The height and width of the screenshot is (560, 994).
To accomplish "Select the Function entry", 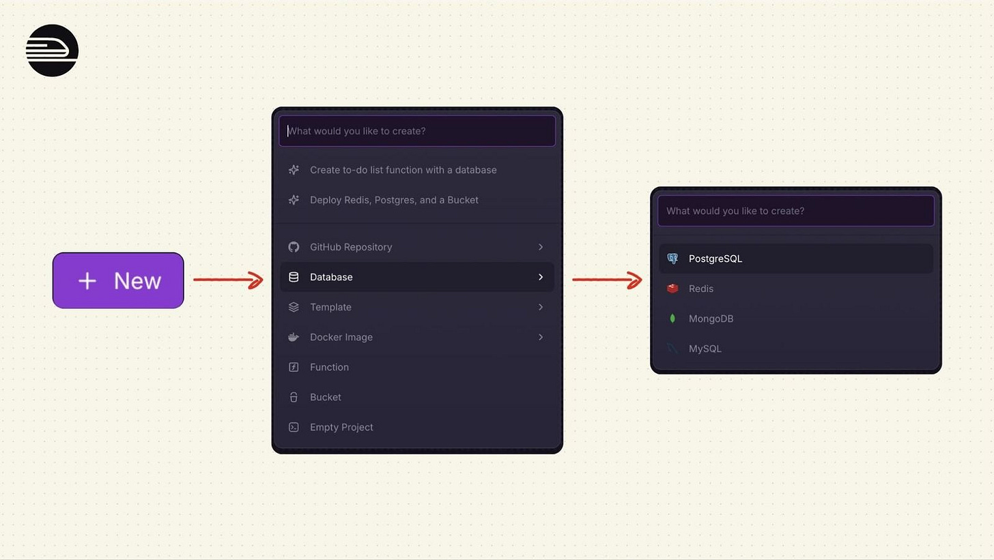I will click(x=417, y=367).
